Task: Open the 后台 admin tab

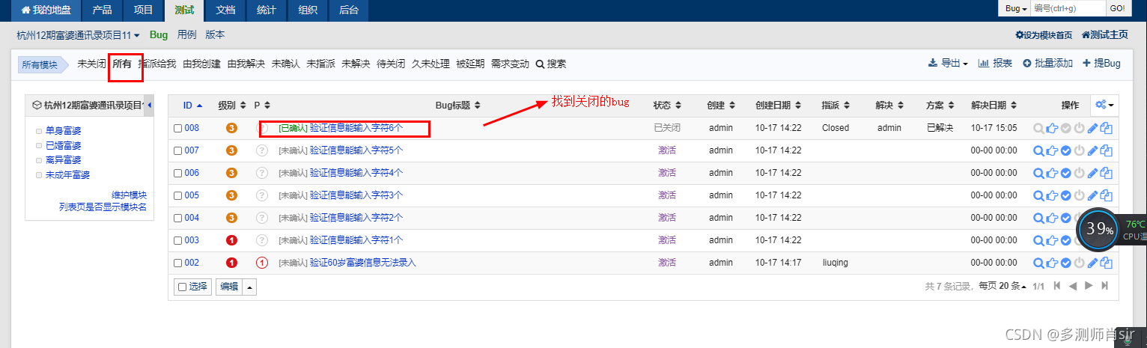Action: [348, 10]
